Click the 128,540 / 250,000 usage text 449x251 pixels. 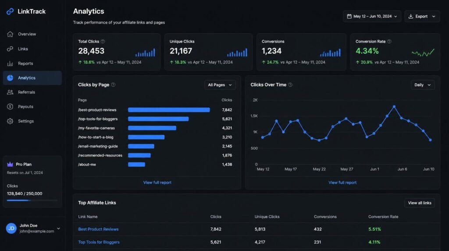click(x=25, y=194)
